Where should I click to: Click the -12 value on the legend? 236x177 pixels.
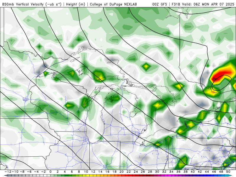(8, 172)
